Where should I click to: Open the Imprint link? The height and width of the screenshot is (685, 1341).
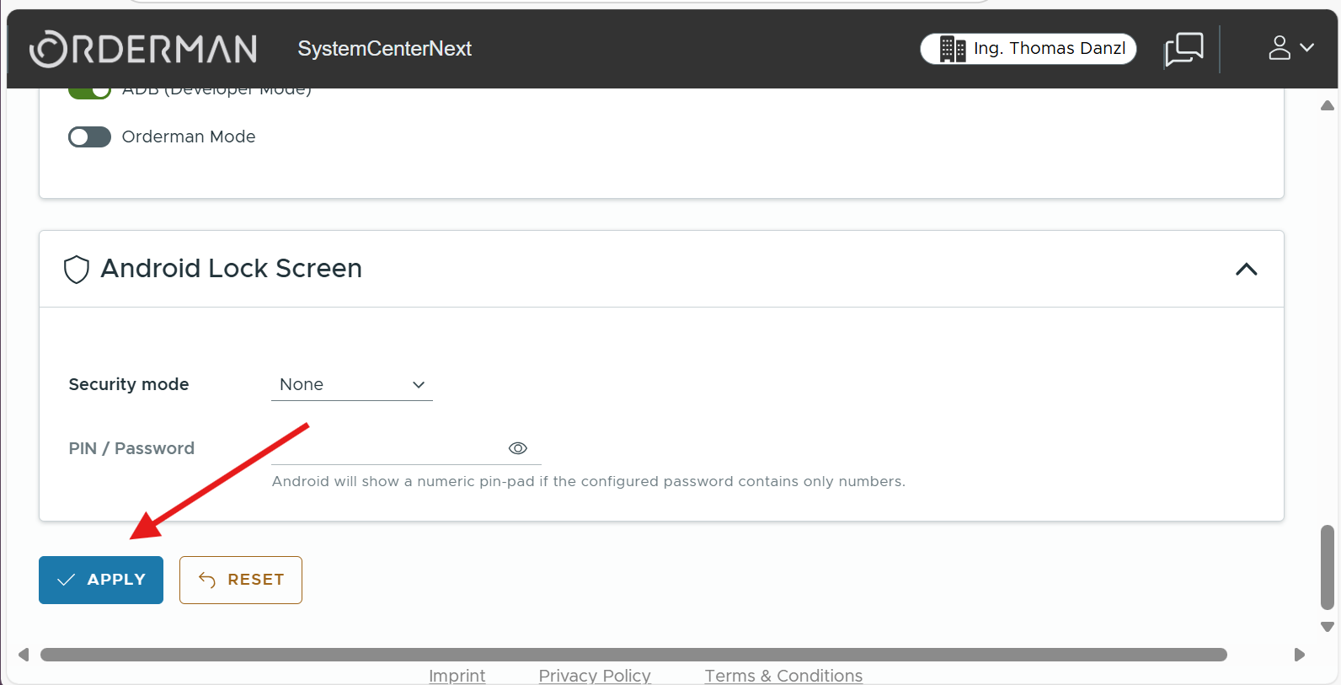tap(457, 676)
